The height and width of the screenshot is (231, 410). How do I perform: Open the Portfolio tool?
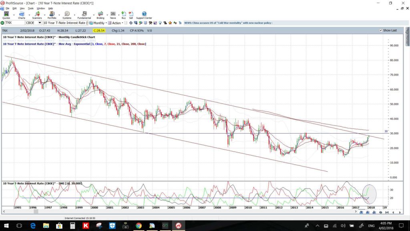(52, 15)
